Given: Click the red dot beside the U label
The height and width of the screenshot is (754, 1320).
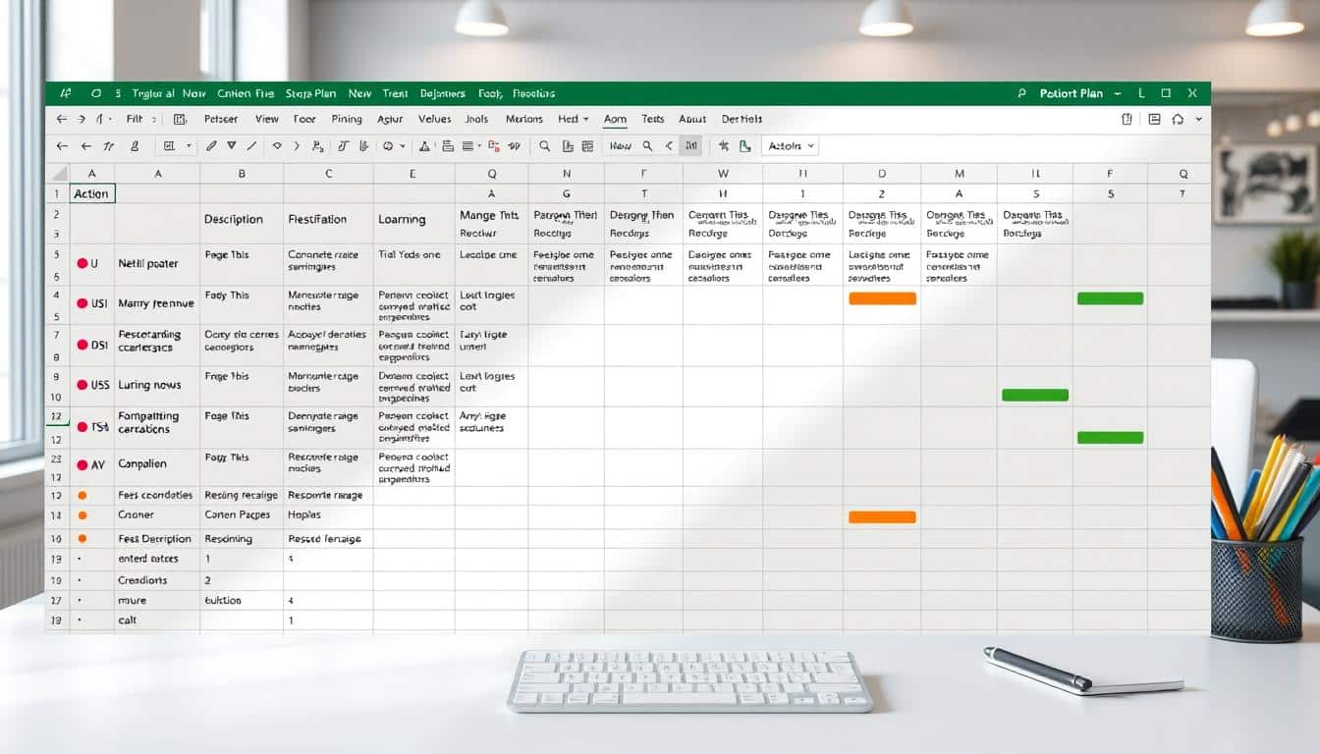Looking at the screenshot, I should coord(82,263).
